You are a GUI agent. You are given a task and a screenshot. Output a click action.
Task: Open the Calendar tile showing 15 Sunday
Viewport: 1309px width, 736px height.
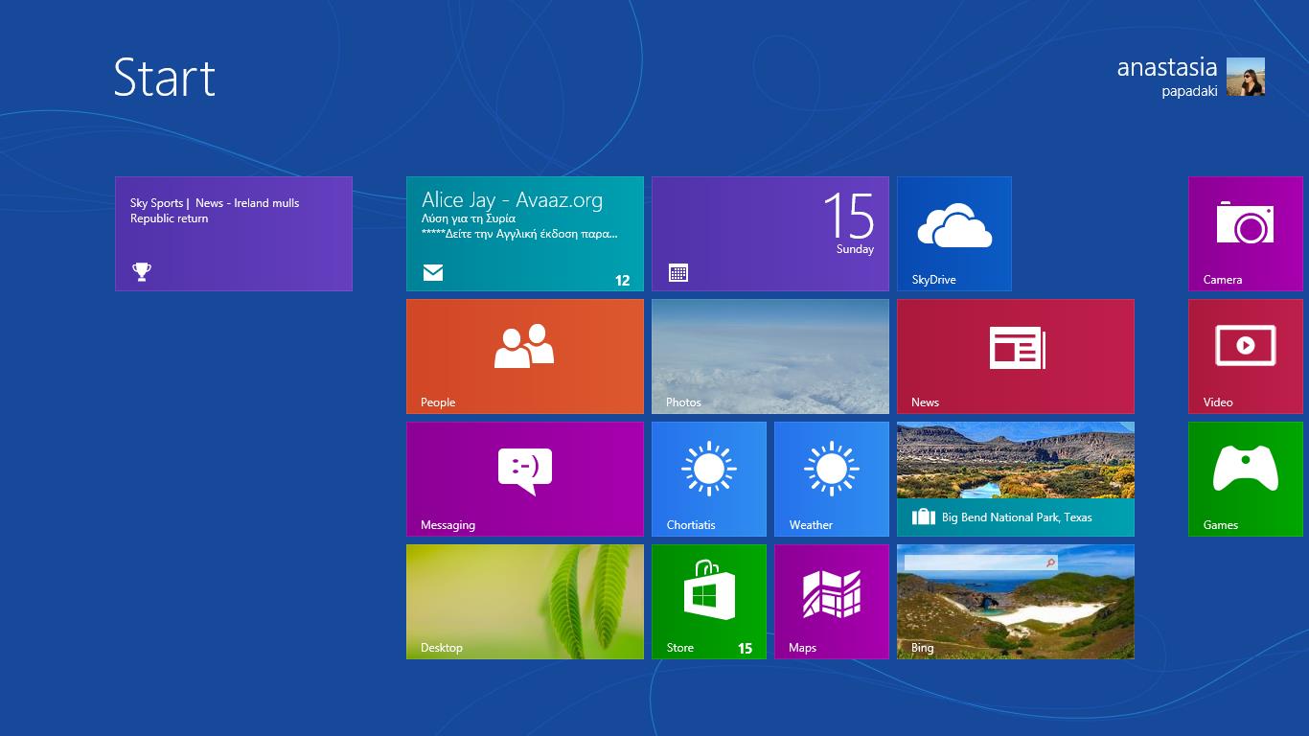[770, 234]
